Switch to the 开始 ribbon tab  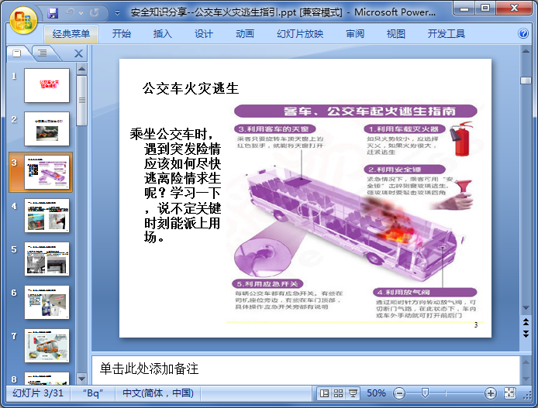(x=122, y=33)
